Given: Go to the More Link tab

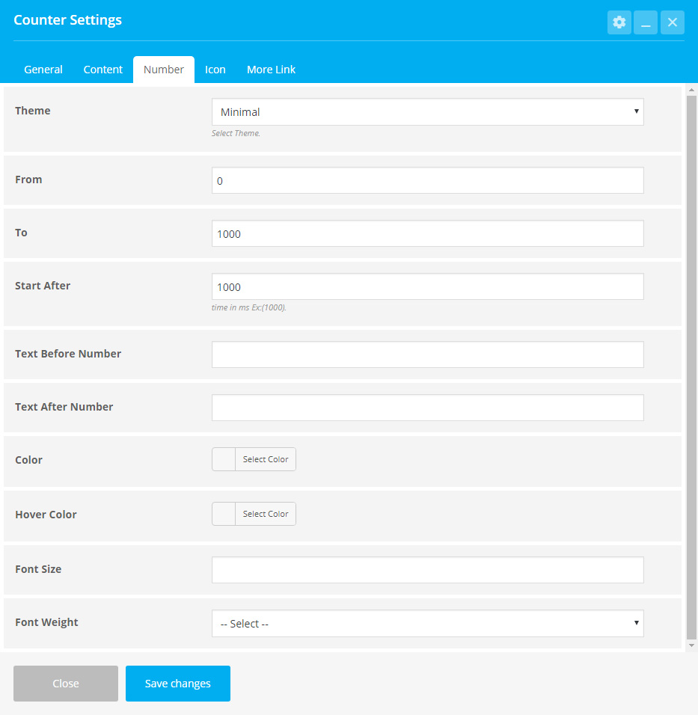Looking at the screenshot, I should pyautogui.click(x=271, y=70).
